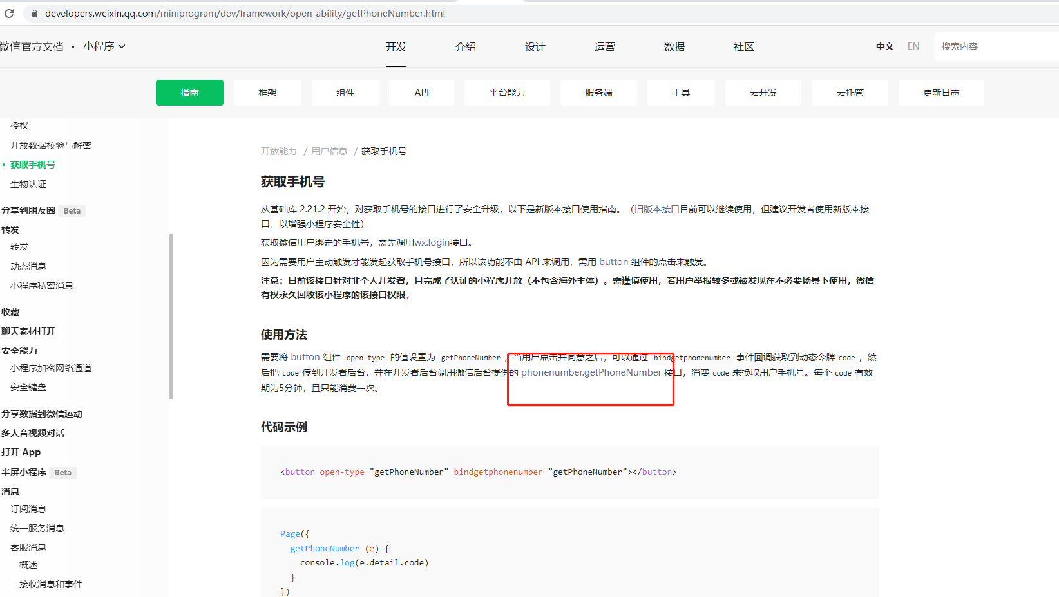Switch language to 中文

click(885, 46)
